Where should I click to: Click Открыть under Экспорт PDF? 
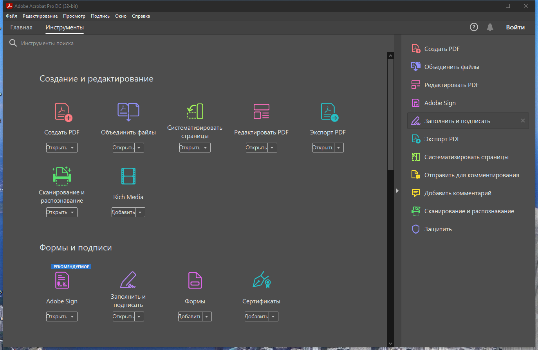(x=323, y=148)
